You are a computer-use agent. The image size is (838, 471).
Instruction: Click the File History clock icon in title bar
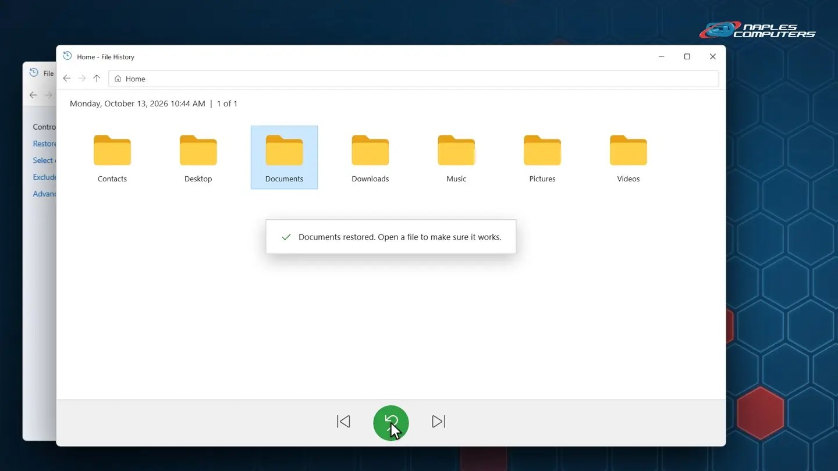(68, 56)
